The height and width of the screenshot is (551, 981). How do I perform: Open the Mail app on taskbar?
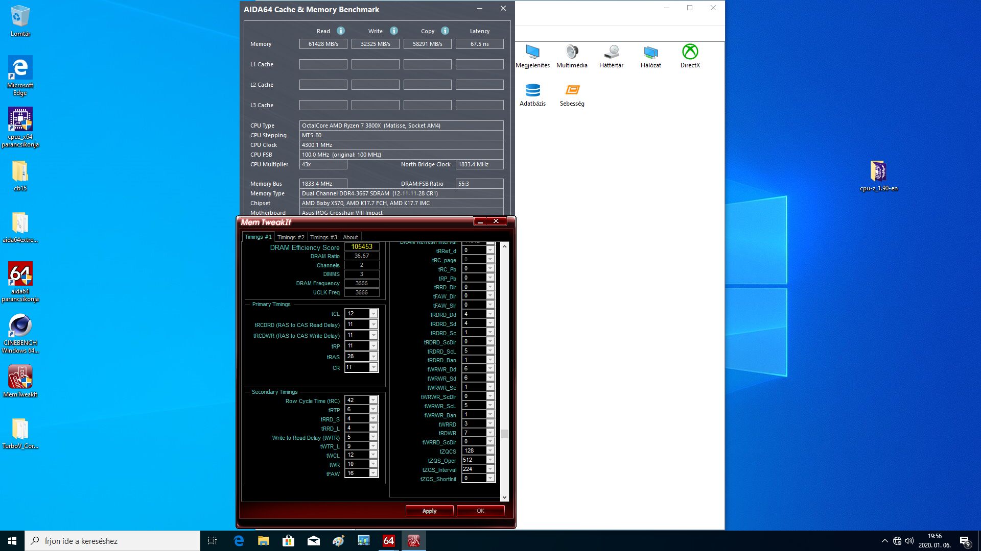tap(313, 541)
